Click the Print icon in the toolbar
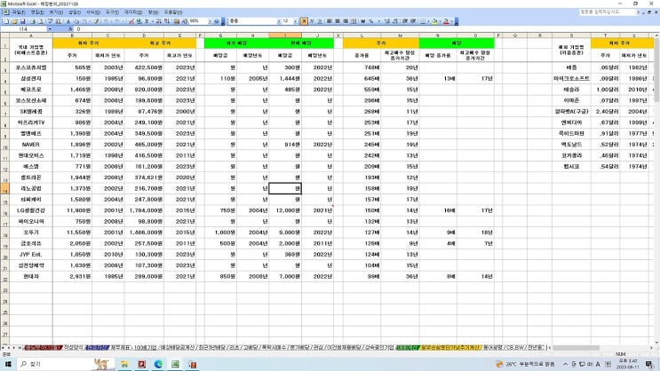This screenshot has width=660, height=371. (33, 21)
